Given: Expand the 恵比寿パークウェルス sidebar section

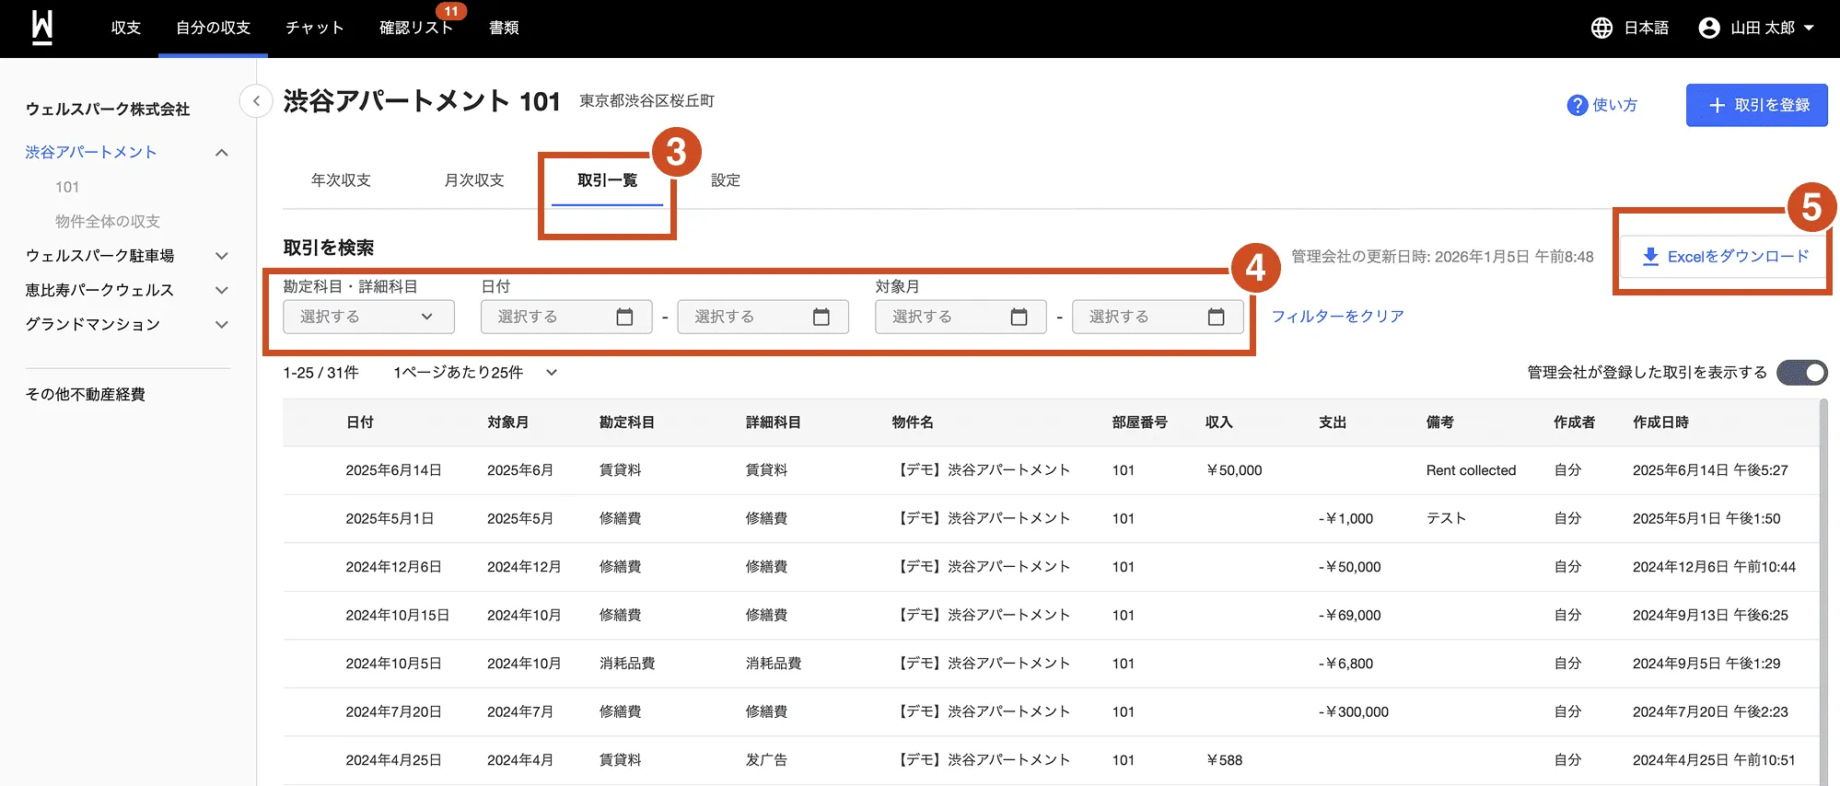Looking at the screenshot, I should (x=221, y=290).
